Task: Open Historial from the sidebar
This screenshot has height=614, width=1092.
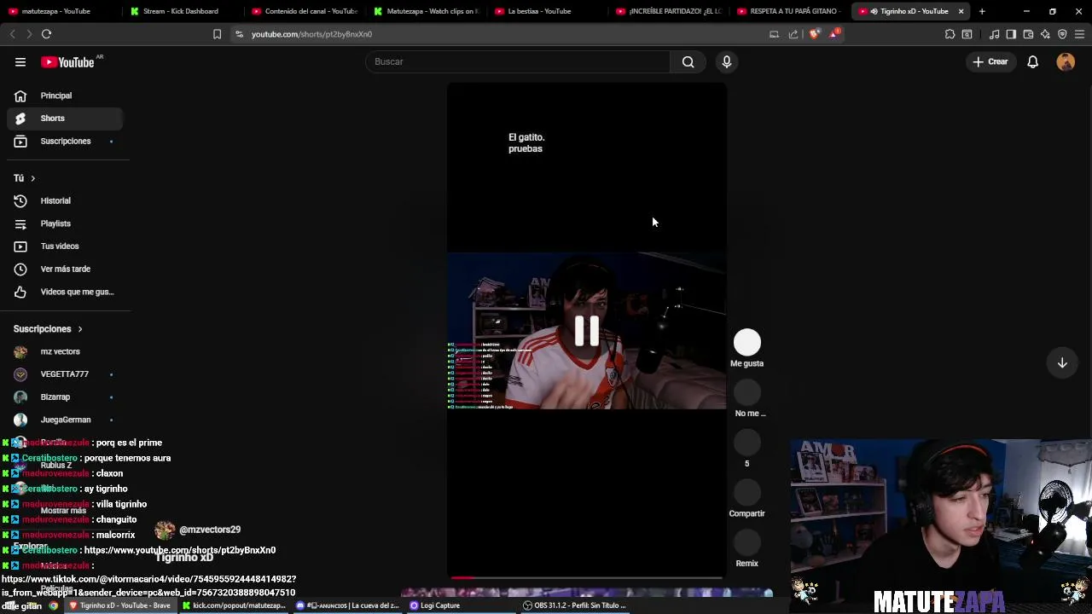Action: pyautogui.click(x=65, y=200)
